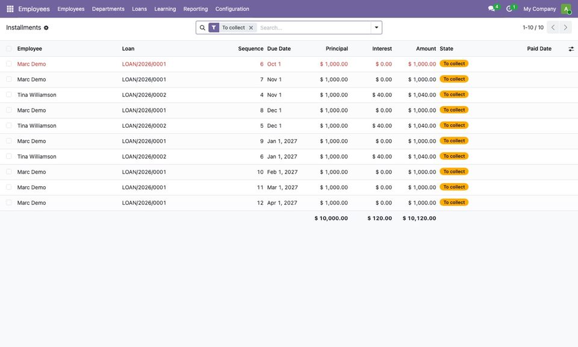Click the purple filter funnel icon
Viewport: 578px width, 347px height.
pos(214,28)
